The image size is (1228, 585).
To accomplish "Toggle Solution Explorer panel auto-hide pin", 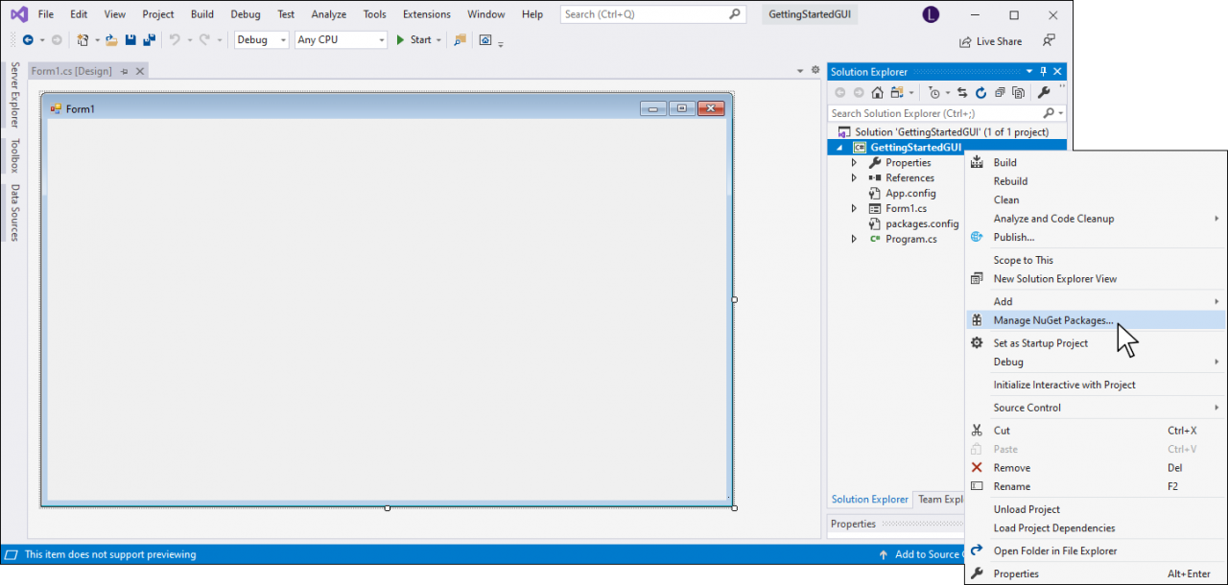I will [x=1043, y=72].
